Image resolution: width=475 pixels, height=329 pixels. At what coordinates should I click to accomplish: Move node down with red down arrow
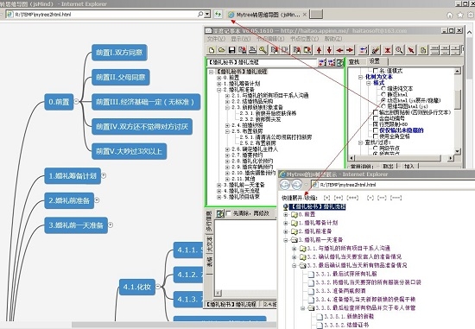(x=329, y=50)
